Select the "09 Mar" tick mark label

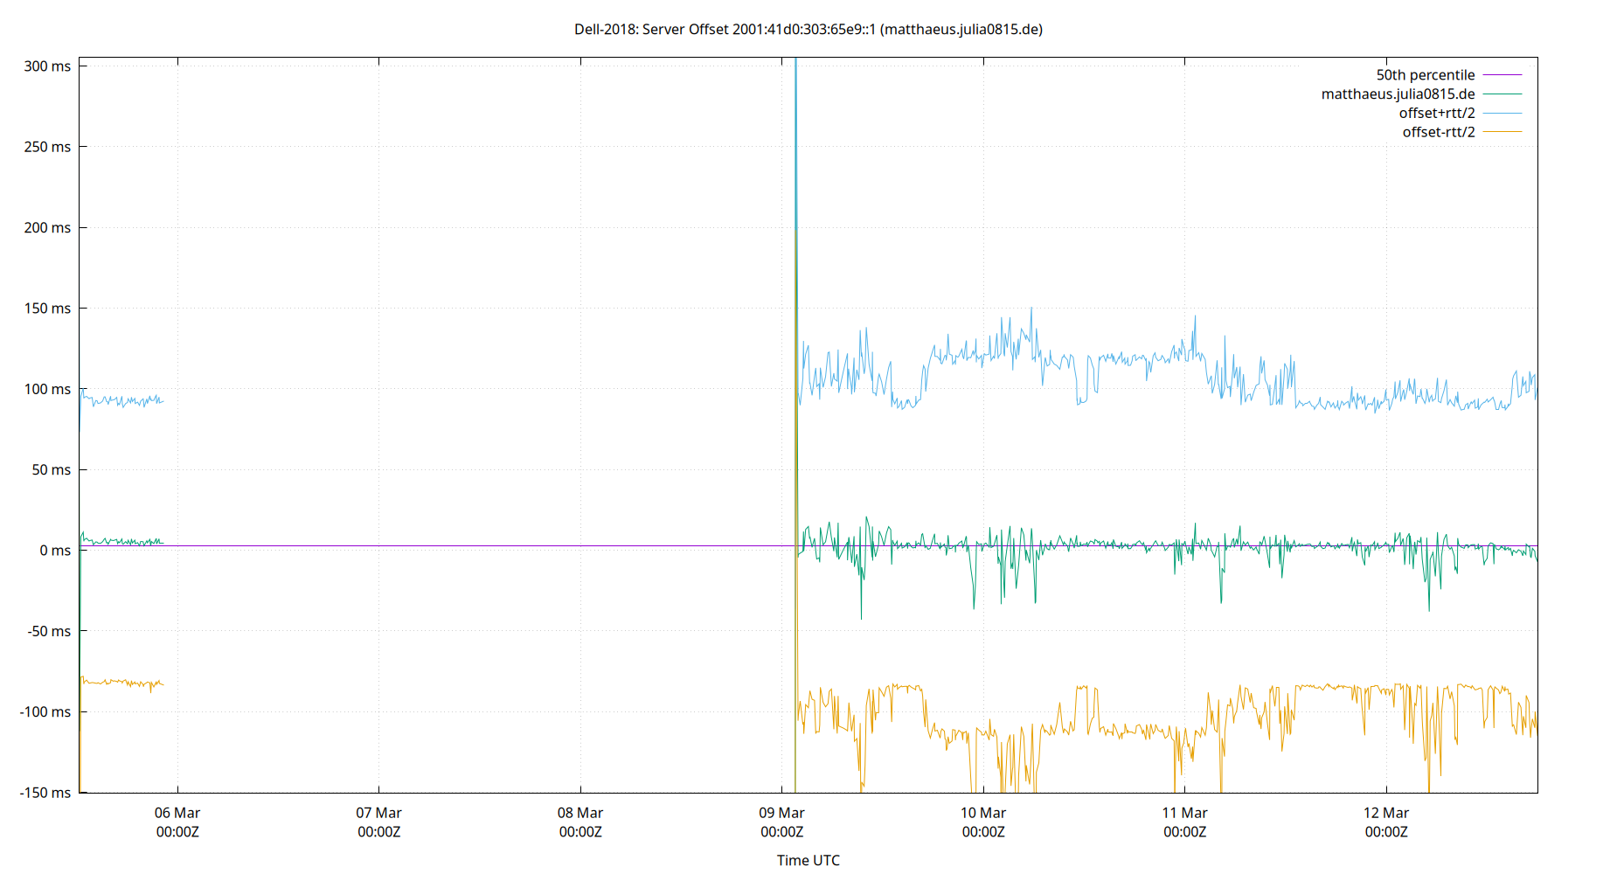click(x=782, y=812)
